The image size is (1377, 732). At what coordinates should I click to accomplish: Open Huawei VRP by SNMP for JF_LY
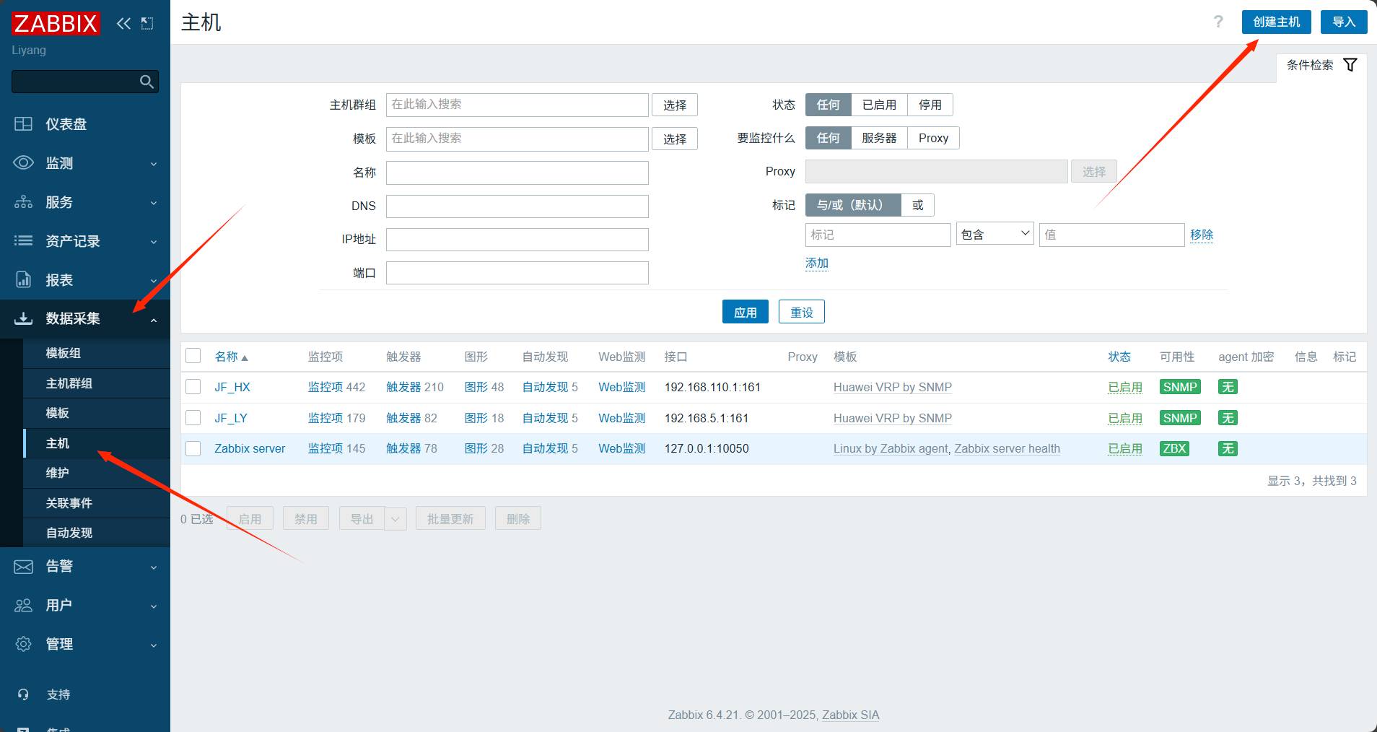(893, 418)
